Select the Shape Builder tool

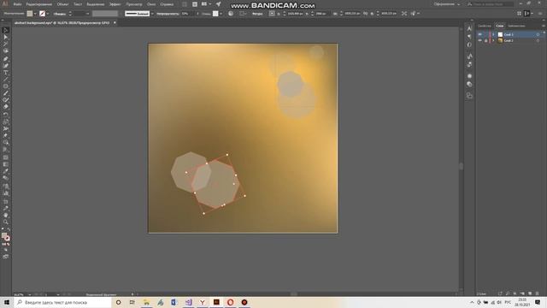pos(5,143)
